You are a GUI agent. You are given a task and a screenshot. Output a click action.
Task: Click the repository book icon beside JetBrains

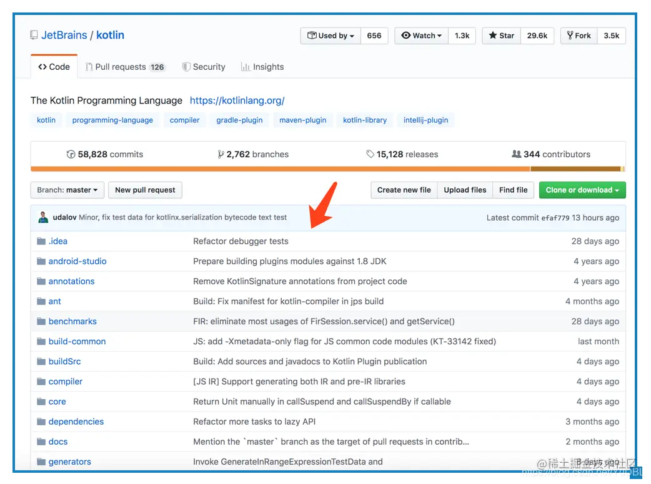pyautogui.click(x=34, y=35)
